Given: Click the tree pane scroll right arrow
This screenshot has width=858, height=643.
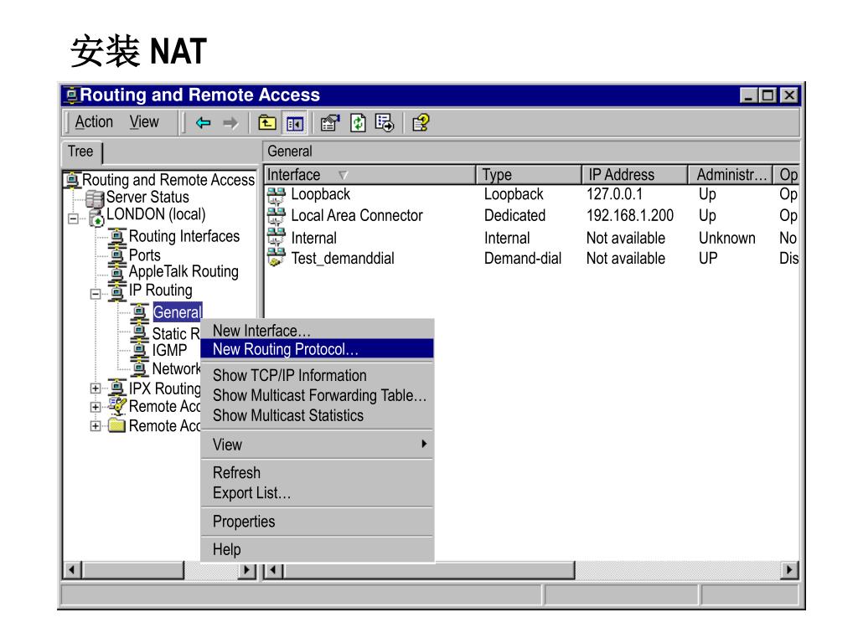Looking at the screenshot, I should tap(247, 570).
